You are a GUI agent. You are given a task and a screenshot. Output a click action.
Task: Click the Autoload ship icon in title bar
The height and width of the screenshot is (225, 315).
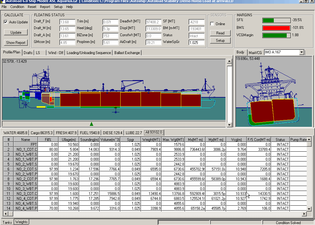(2, 2)
